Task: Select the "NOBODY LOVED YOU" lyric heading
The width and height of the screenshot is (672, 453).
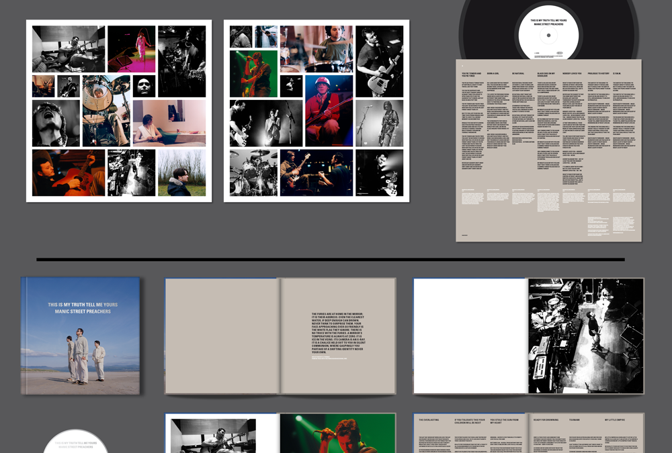Action: (x=572, y=74)
